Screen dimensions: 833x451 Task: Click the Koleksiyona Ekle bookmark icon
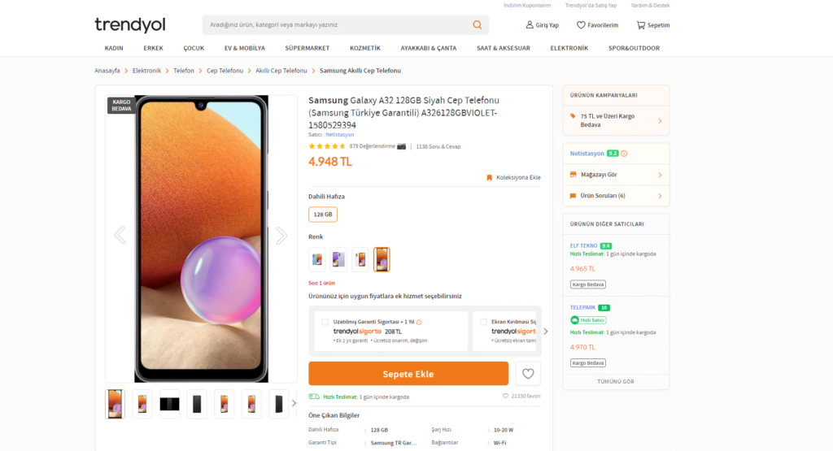click(x=490, y=177)
